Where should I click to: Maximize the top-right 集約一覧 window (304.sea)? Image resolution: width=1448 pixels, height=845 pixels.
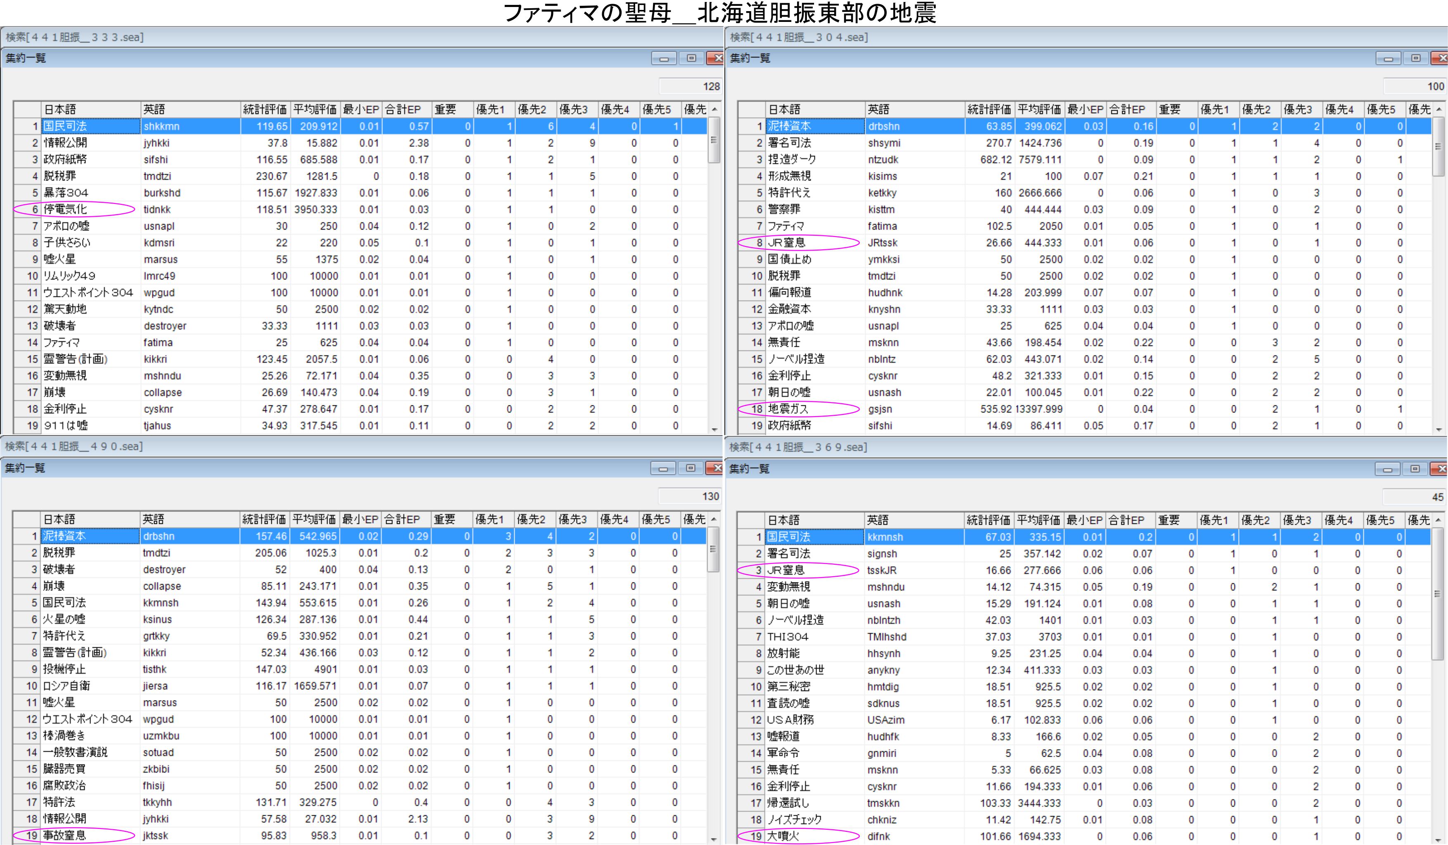(x=1416, y=58)
